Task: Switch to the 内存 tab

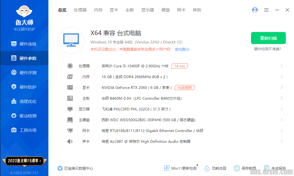Action: 98,10
